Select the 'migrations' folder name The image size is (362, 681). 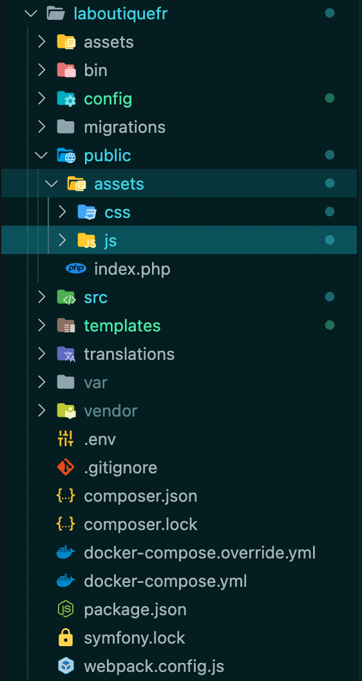pyautogui.click(x=125, y=127)
